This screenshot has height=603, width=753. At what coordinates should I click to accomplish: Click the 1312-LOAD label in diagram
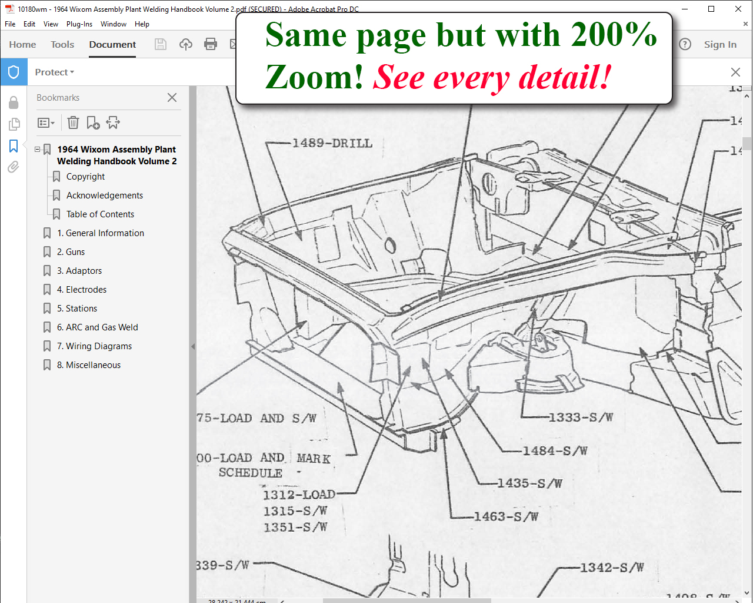(299, 494)
